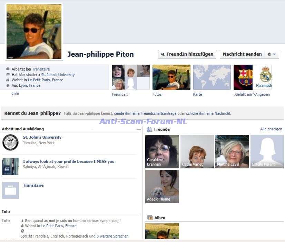285x242 pixels.
Task: Open the settings dropdown arrow next to Nachricht senden
Action: tap(274, 54)
